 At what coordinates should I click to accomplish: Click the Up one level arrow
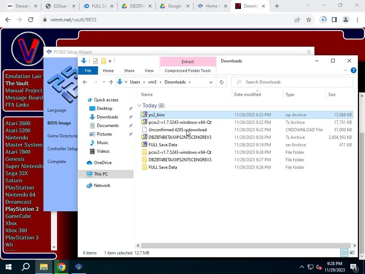point(111,82)
